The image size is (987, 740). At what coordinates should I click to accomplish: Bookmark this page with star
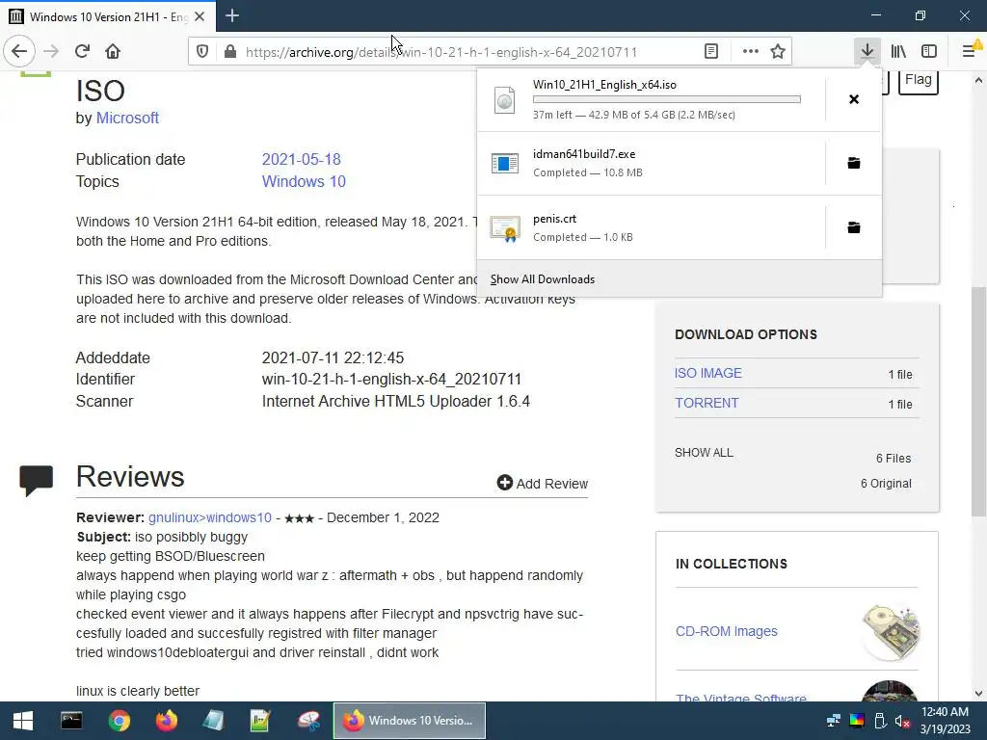(x=778, y=52)
